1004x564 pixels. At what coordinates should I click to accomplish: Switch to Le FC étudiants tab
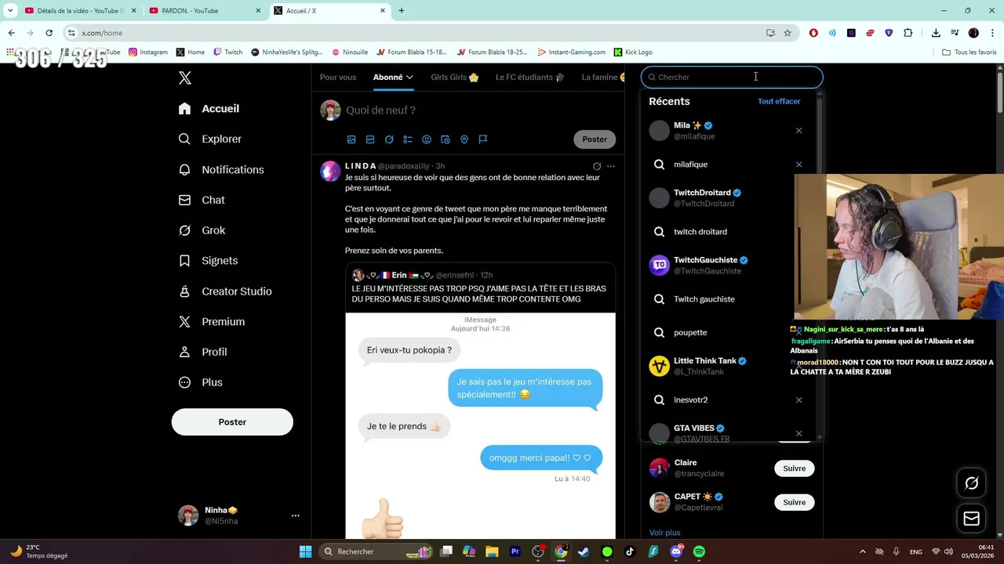[x=530, y=77]
